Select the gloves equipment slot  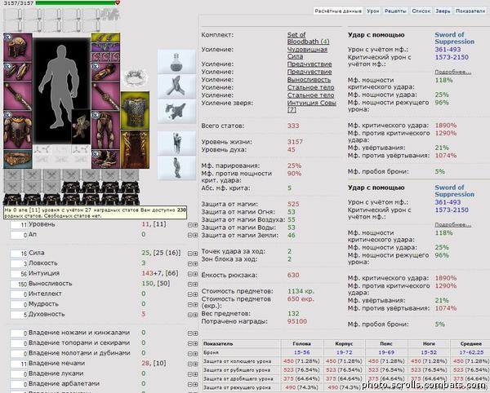pyautogui.click(x=105, y=72)
